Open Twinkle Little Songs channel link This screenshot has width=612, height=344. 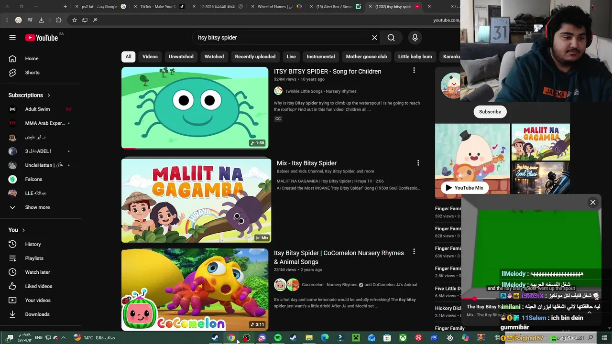[320, 91]
